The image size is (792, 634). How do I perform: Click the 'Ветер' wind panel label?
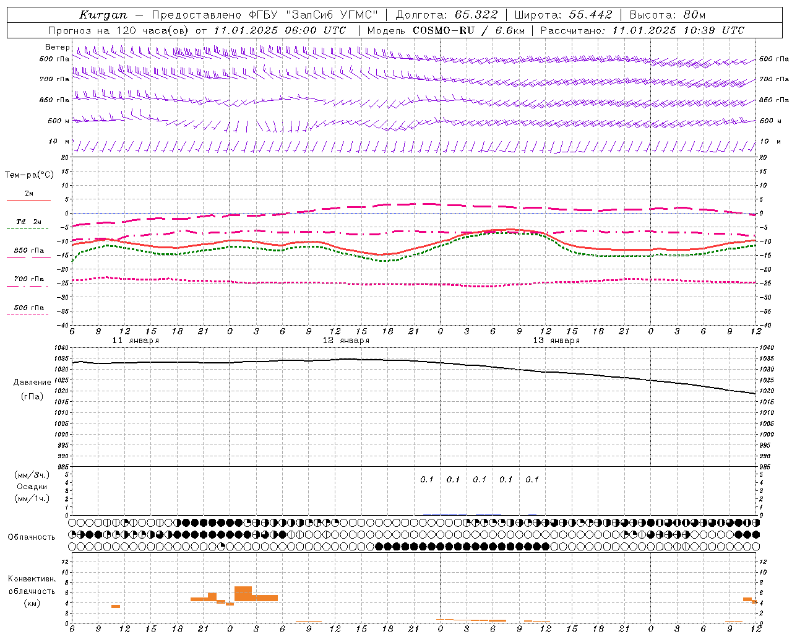[58, 47]
